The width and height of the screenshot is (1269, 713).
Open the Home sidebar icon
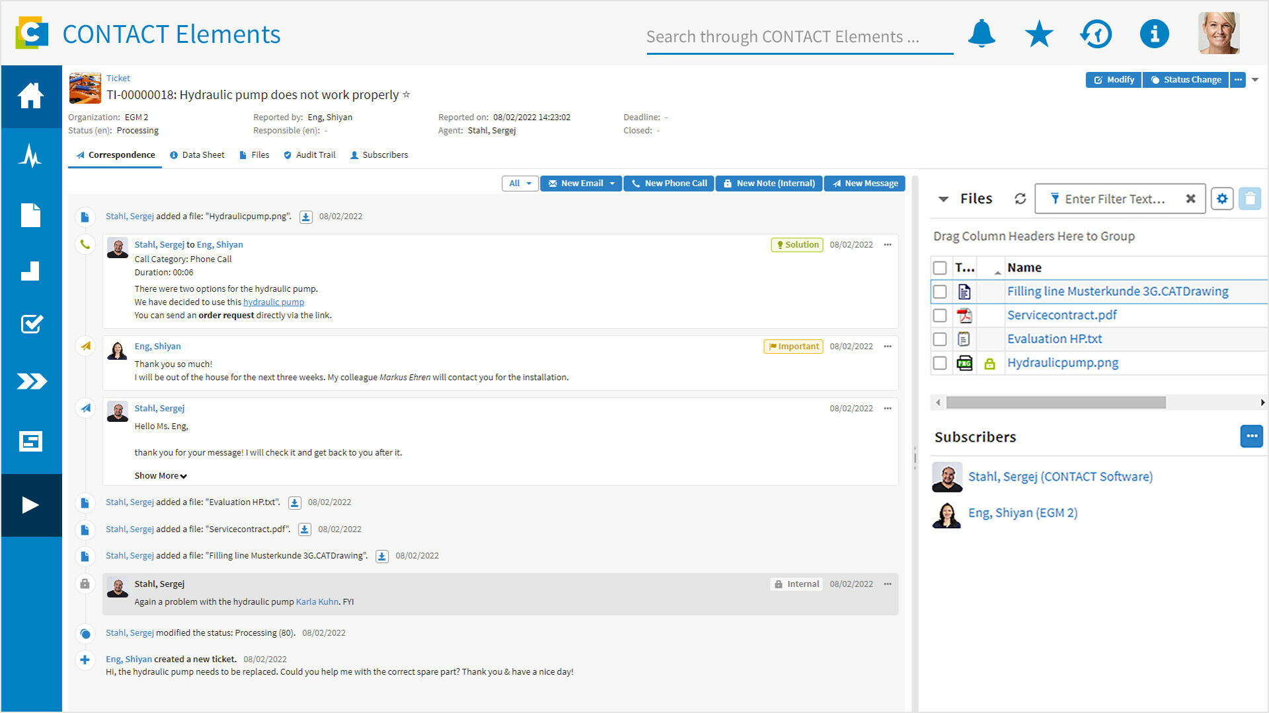tap(31, 96)
